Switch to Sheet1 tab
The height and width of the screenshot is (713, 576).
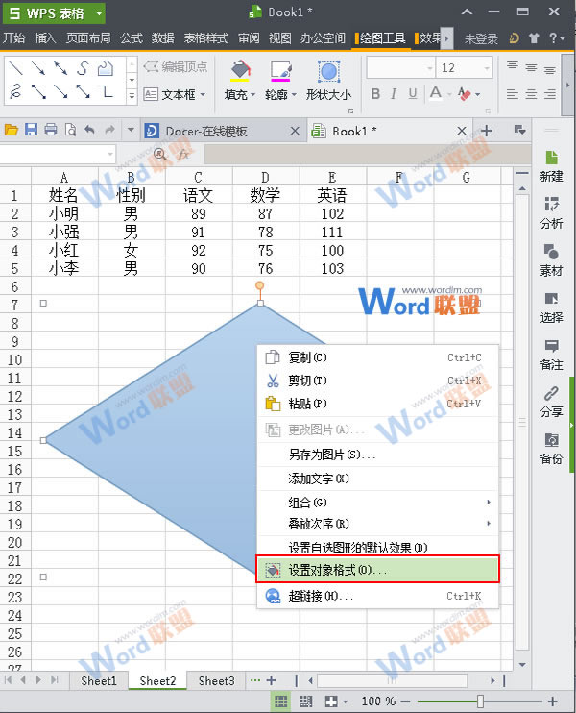(x=99, y=680)
